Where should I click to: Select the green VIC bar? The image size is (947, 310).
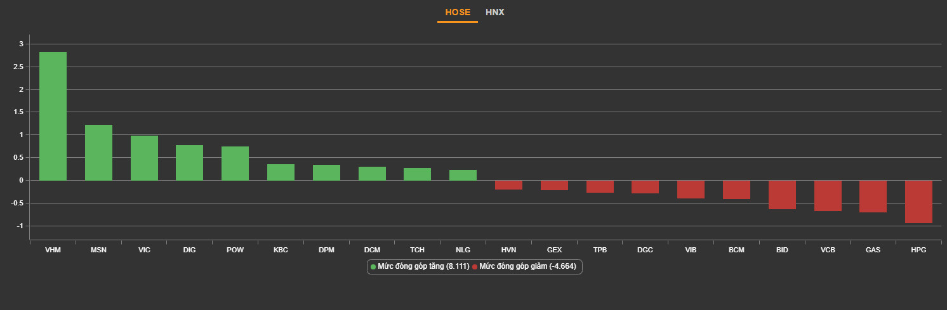[144, 158]
